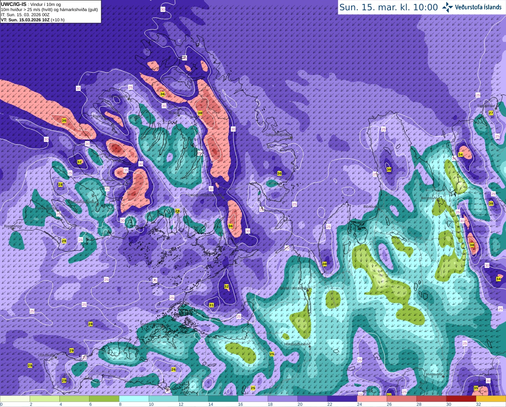
Task: Pick the light pink 24–26 legend swatch
Action: (x=372, y=399)
